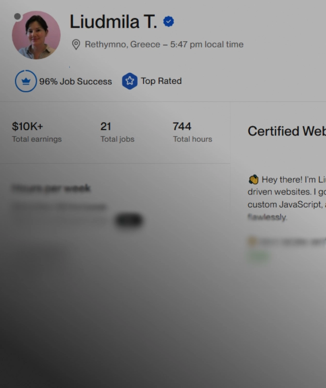
Task: Click the blurred yellow emoji below the bio
Action: coord(251,241)
